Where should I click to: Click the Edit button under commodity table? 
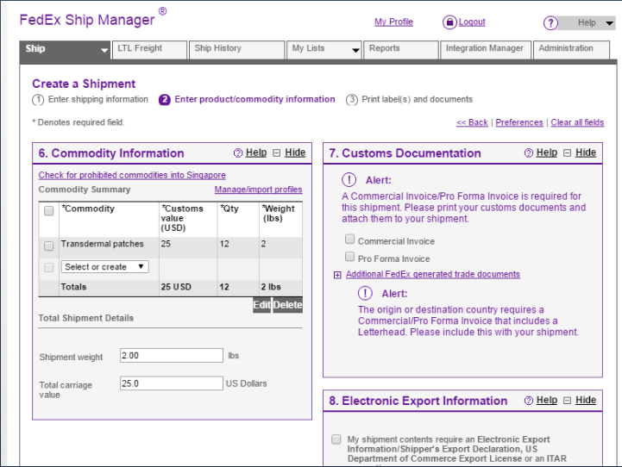click(x=261, y=305)
